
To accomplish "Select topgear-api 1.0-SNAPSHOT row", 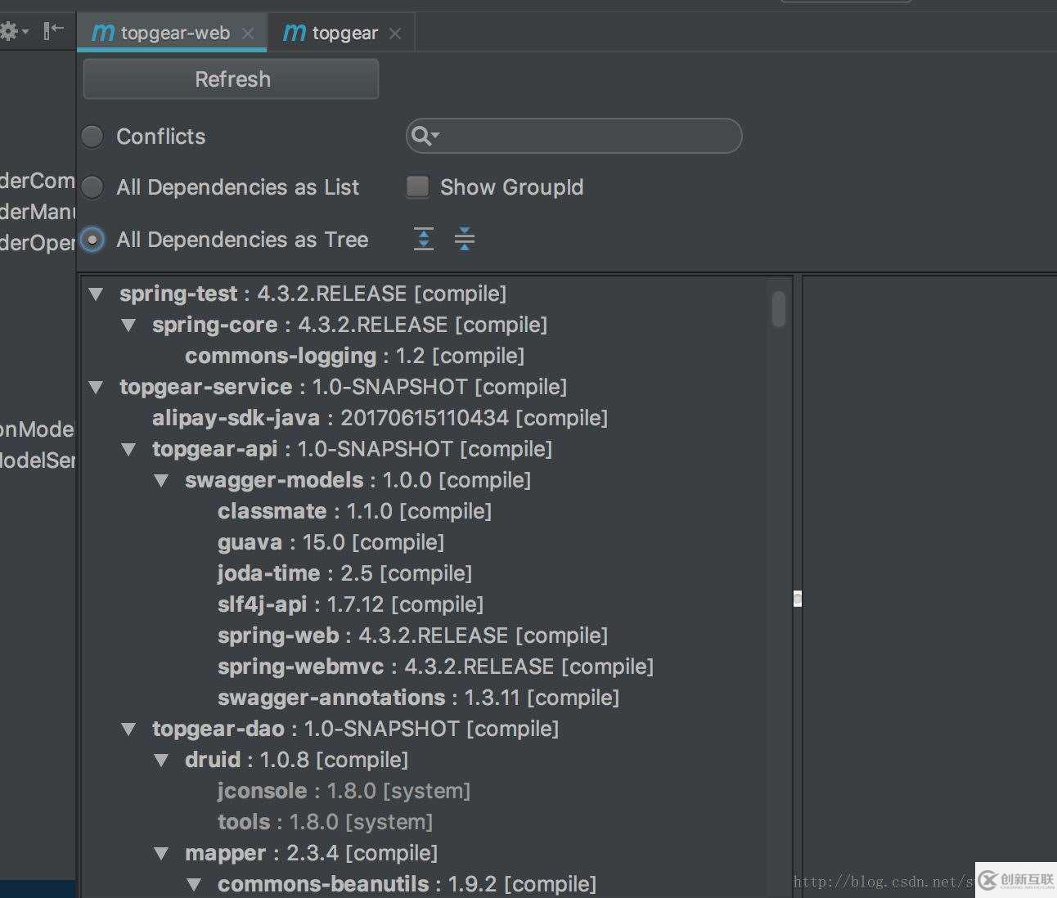I will click(352, 449).
